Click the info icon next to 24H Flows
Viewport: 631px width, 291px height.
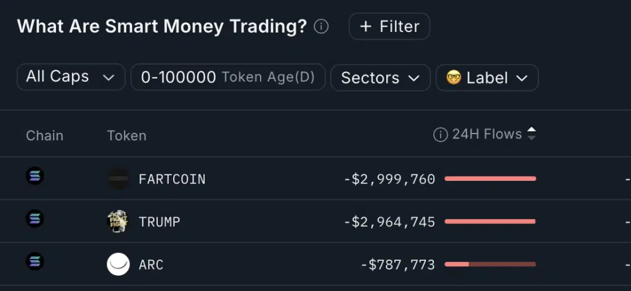tap(440, 135)
